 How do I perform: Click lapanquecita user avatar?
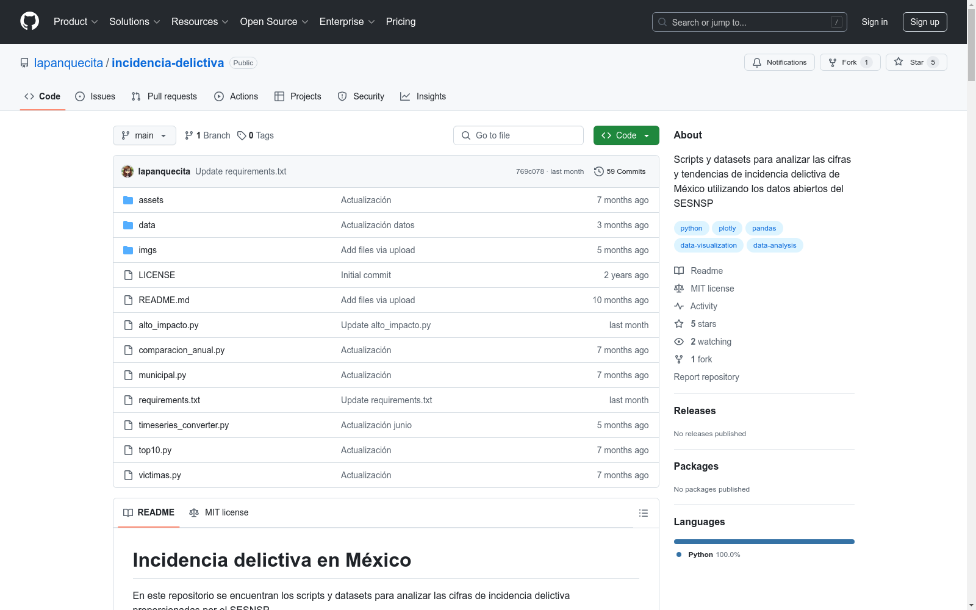coord(127,171)
